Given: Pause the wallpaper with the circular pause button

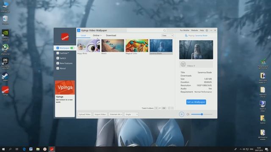Looking at the screenshot, I should pyautogui.click(x=182, y=114).
